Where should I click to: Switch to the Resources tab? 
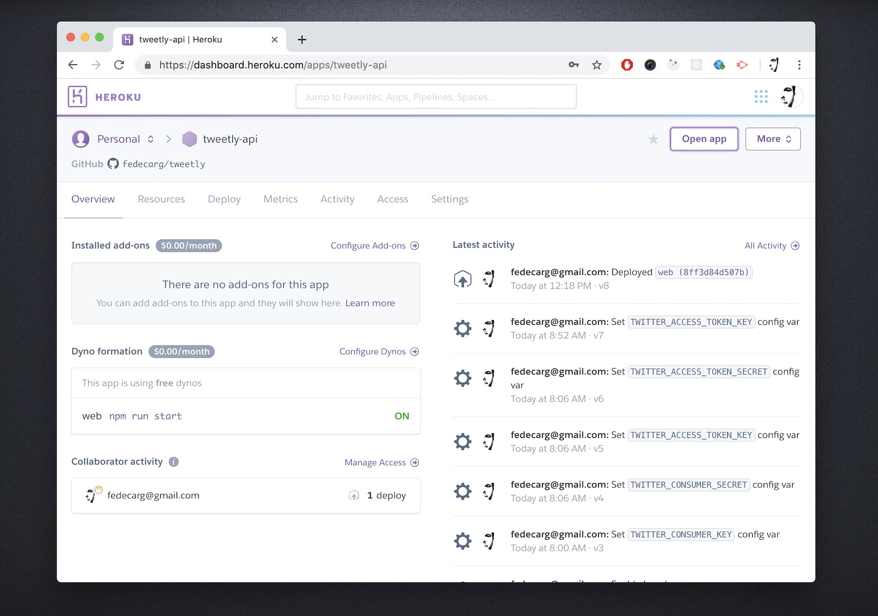click(x=161, y=199)
